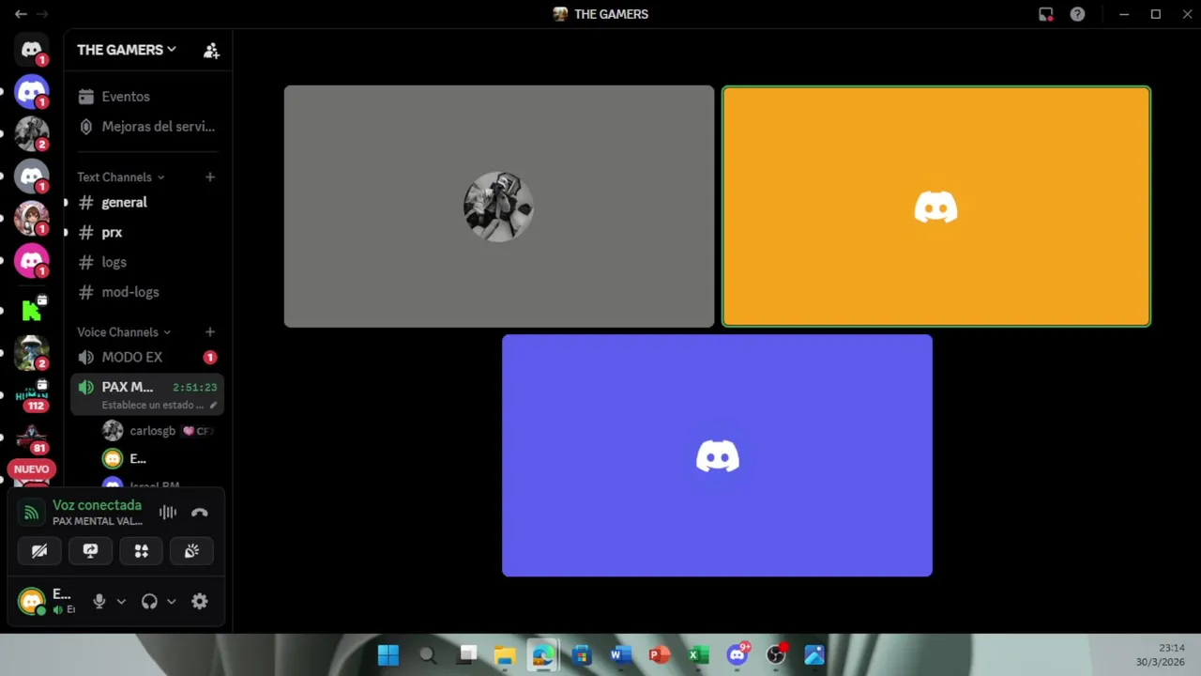Select the PAX M... voice channel

147,394
